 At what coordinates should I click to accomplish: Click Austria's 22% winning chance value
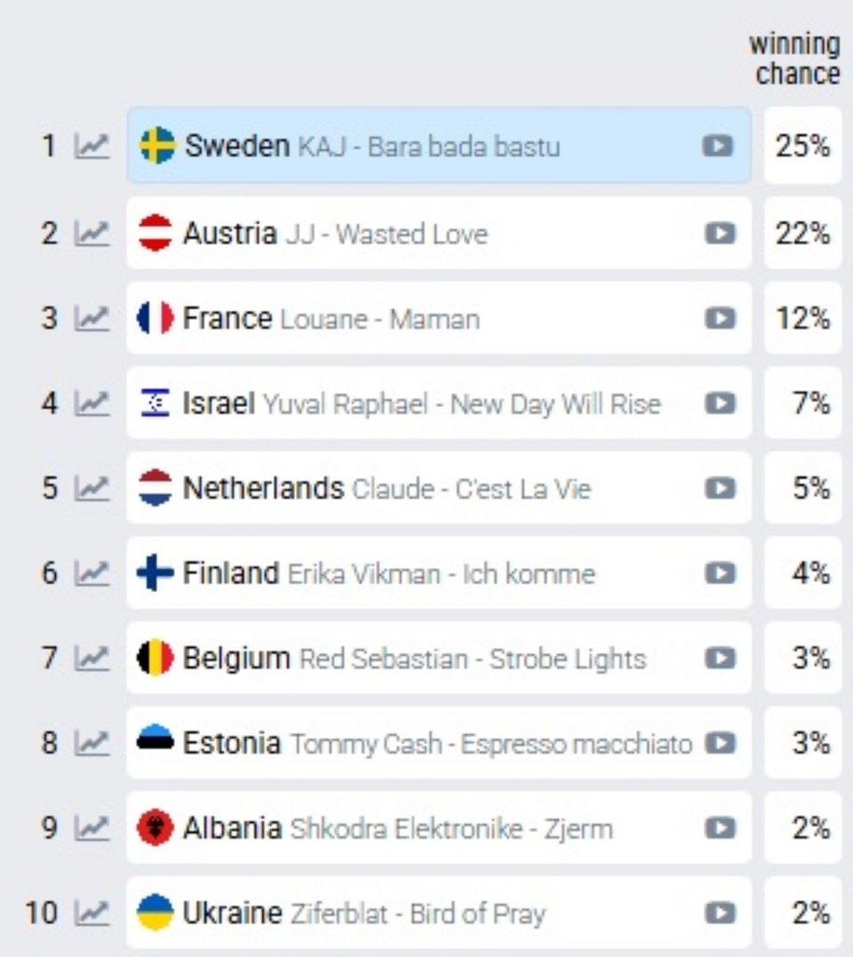(803, 233)
